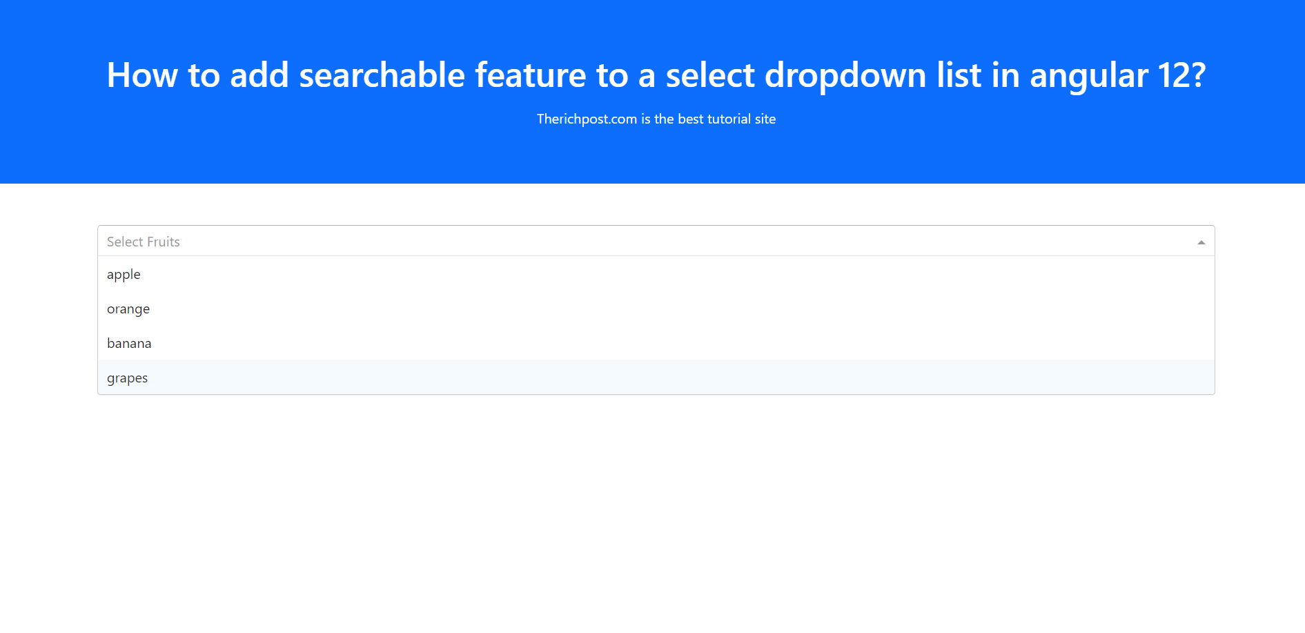Screen dimensions: 1305x633
Task: Select the highlighted grapes option
Action: (128, 378)
